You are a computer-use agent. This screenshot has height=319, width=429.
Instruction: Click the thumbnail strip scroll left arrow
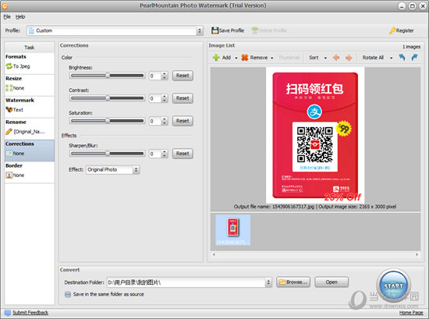pos(214,254)
